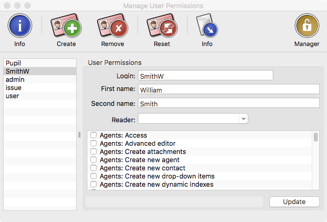Image resolution: width=327 pixels, height=222 pixels.
Task: Tick the Agents: Advanced editor checkbox
Action: click(x=94, y=143)
